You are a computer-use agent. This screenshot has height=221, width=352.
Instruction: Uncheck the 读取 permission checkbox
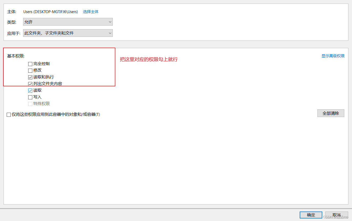pyautogui.click(x=30, y=91)
